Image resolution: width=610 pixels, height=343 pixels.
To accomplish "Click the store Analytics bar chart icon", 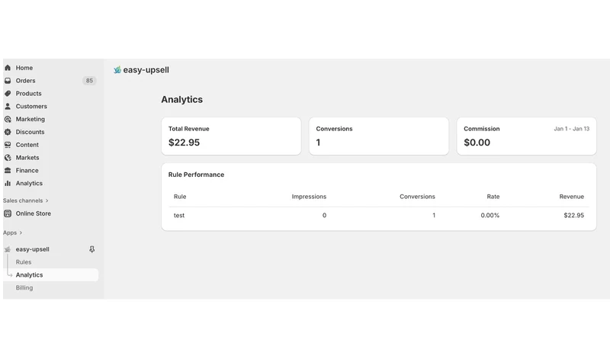I will 8,183.
